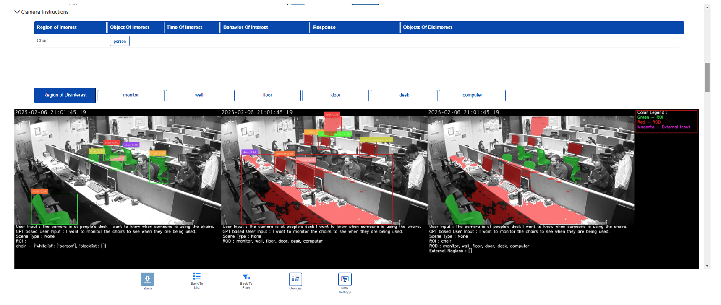The height and width of the screenshot is (305, 721).
Task: Click the Behavior Of Interest column header
Action: [246, 27]
